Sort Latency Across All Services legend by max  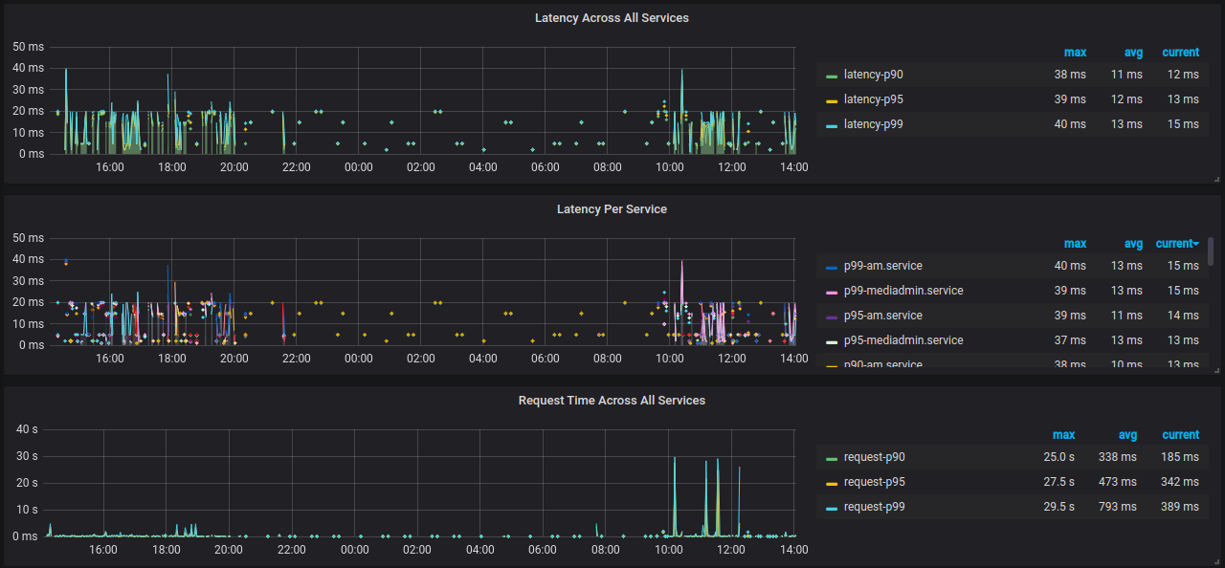1075,53
